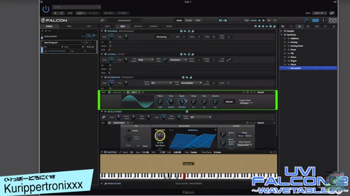
Task: Click the wrench settings icon
Action: tap(102, 21)
